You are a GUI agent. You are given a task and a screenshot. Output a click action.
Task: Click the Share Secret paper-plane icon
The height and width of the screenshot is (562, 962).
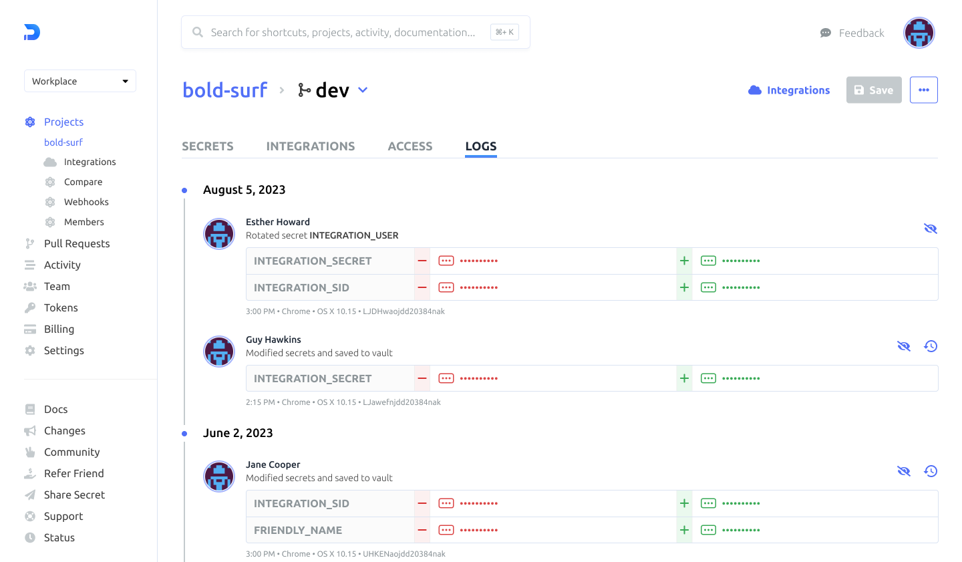[29, 495]
